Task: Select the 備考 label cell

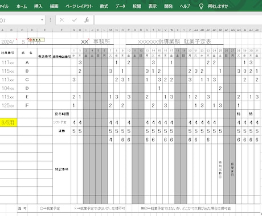Action: (22, 209)
